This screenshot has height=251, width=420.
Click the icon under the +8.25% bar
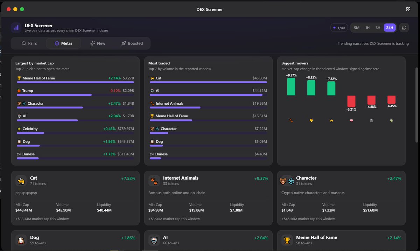311,120
